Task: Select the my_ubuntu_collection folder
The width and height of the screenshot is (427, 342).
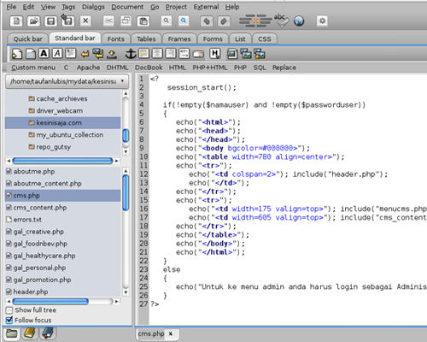Action: pyautogui.click(x=66, y=135)
